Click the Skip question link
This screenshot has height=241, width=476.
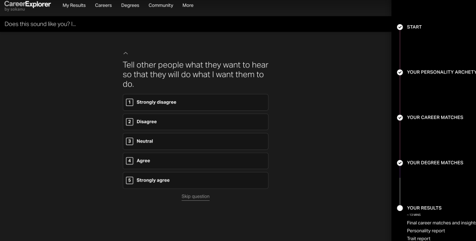coord(195,197)
